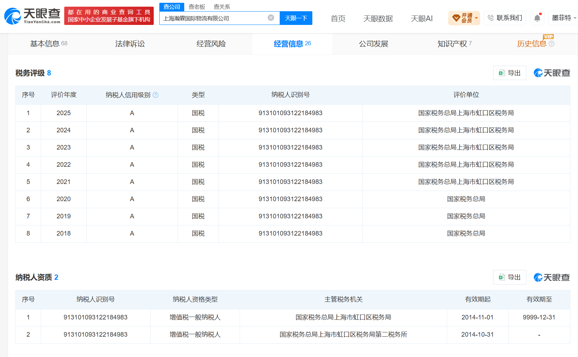Select the 2022 evaluation year cell
Viewport: 578px width, 357px height.
point(64,165)
